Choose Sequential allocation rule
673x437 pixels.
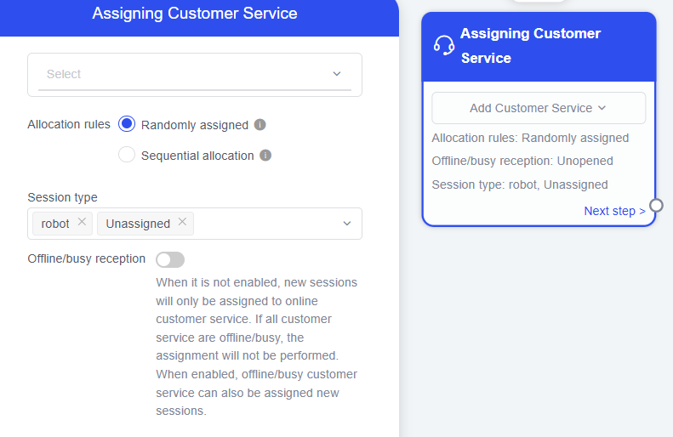click(127, 155)
